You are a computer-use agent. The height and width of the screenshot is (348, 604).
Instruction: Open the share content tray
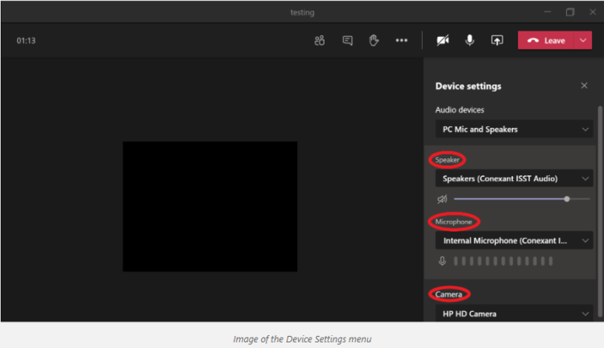tap(497, 41)
